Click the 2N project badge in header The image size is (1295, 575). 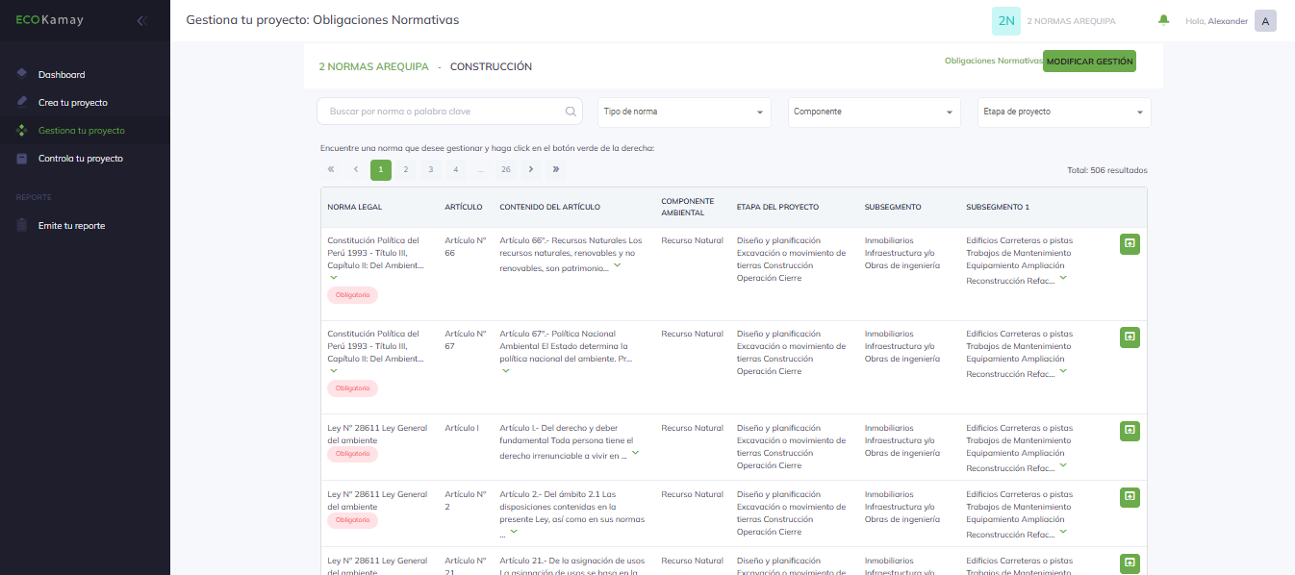pos(1006,21)
